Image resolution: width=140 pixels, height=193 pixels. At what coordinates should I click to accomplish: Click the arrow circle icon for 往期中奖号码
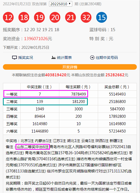tap(92, 58)
